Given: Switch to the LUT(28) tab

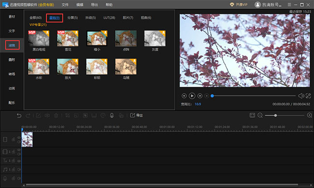Looking at the screenshot, I should pyautogui.click(x=109, y=18).
